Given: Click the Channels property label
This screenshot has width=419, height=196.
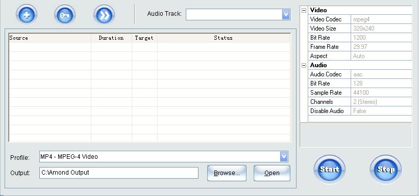Looking at the screenshot, I should (x=322, y=102).
